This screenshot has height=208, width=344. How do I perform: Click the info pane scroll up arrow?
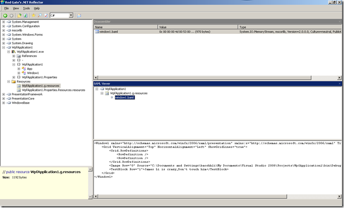(90, 169)
